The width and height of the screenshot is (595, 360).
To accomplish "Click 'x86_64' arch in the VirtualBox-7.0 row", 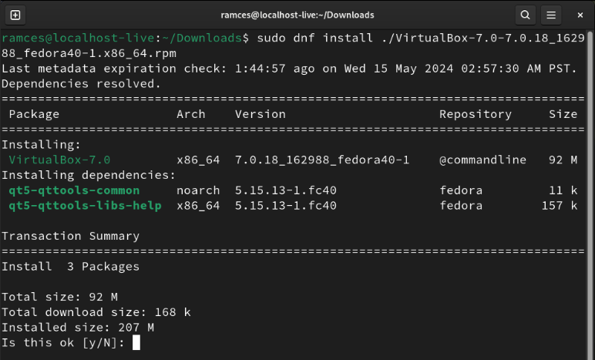I will pos(198,160).
